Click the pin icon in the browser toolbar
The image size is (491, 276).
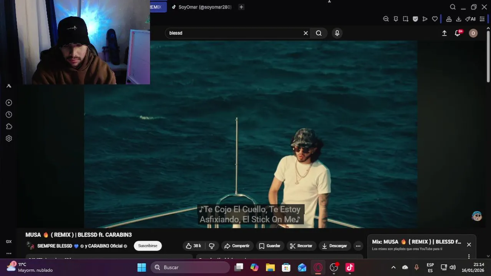(x=396, y=19)
